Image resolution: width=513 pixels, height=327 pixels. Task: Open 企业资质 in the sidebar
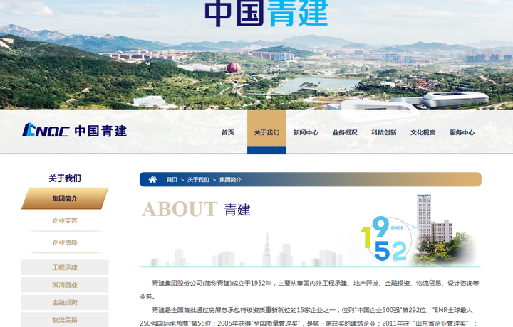point(65,242)
